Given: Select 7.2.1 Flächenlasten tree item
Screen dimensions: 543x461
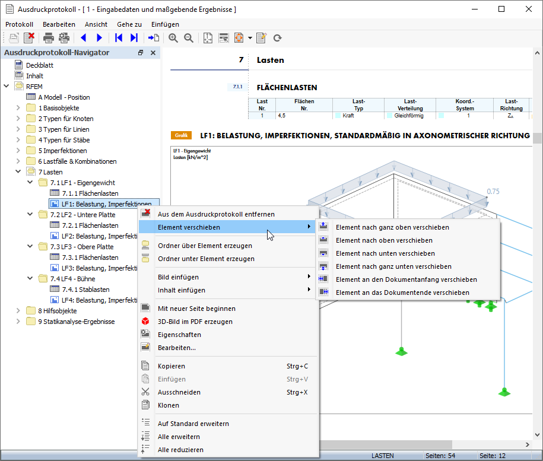Looking at the screenshot, I should (x=90, y=225).
